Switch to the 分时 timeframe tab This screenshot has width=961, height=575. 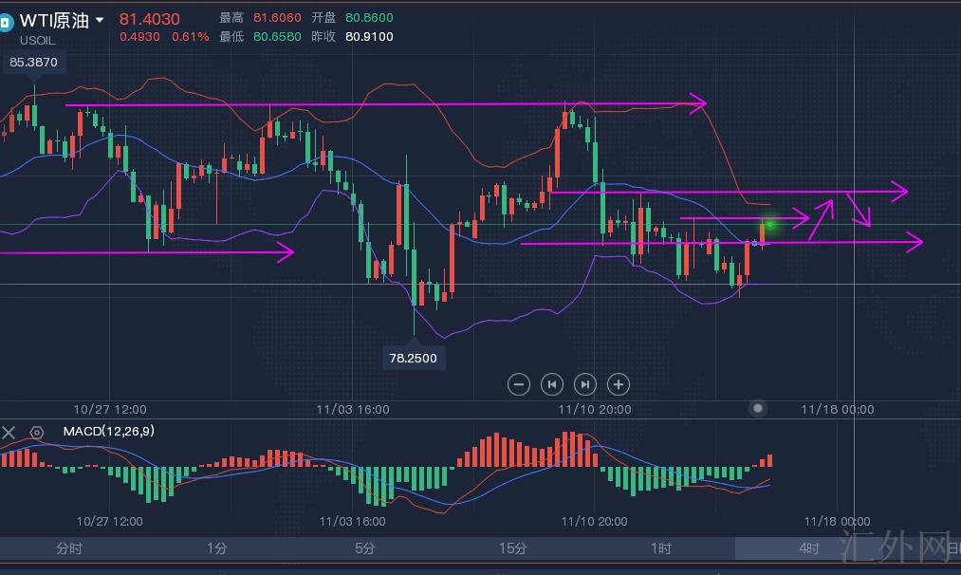tap(69, 548)
